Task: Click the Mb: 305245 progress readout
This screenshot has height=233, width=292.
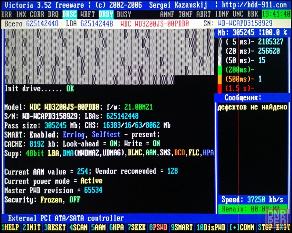Action: [x=236, y=33]
